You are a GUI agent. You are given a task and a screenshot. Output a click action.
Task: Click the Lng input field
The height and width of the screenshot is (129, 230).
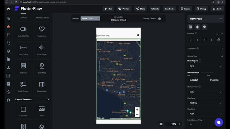215,80
